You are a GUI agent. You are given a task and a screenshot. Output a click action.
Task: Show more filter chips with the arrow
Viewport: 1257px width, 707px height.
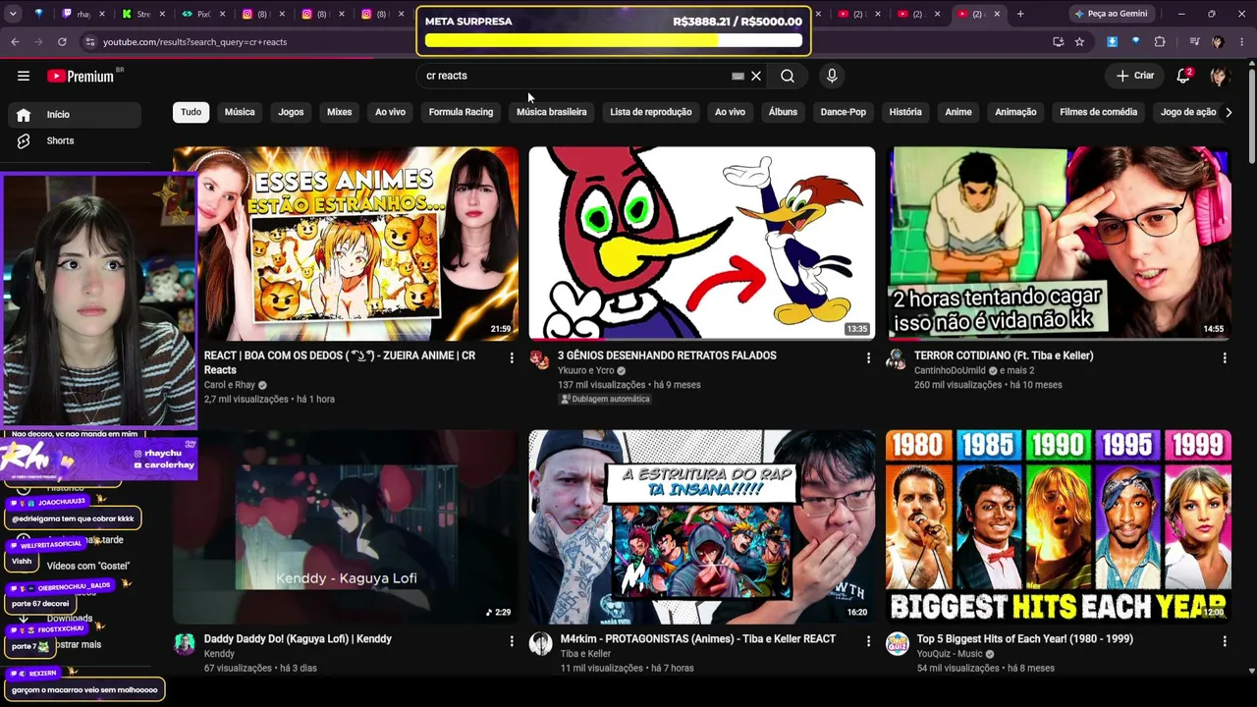(x=1229, y=112)
